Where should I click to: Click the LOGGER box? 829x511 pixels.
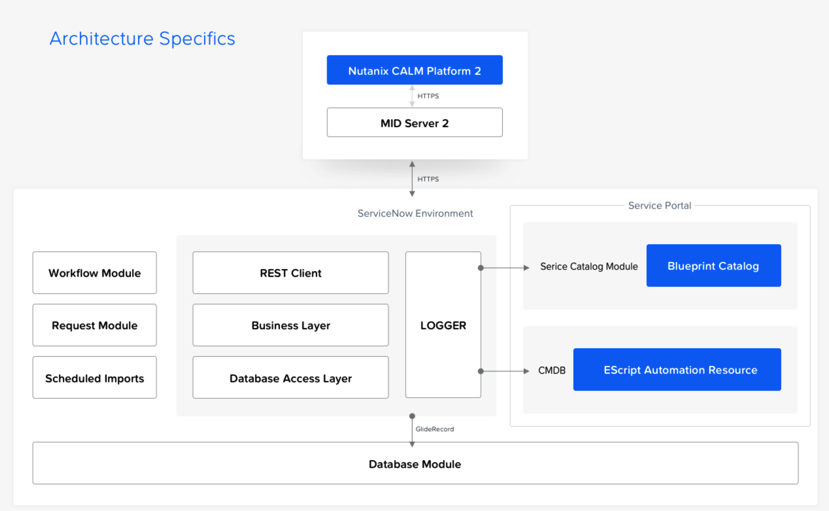443,325
